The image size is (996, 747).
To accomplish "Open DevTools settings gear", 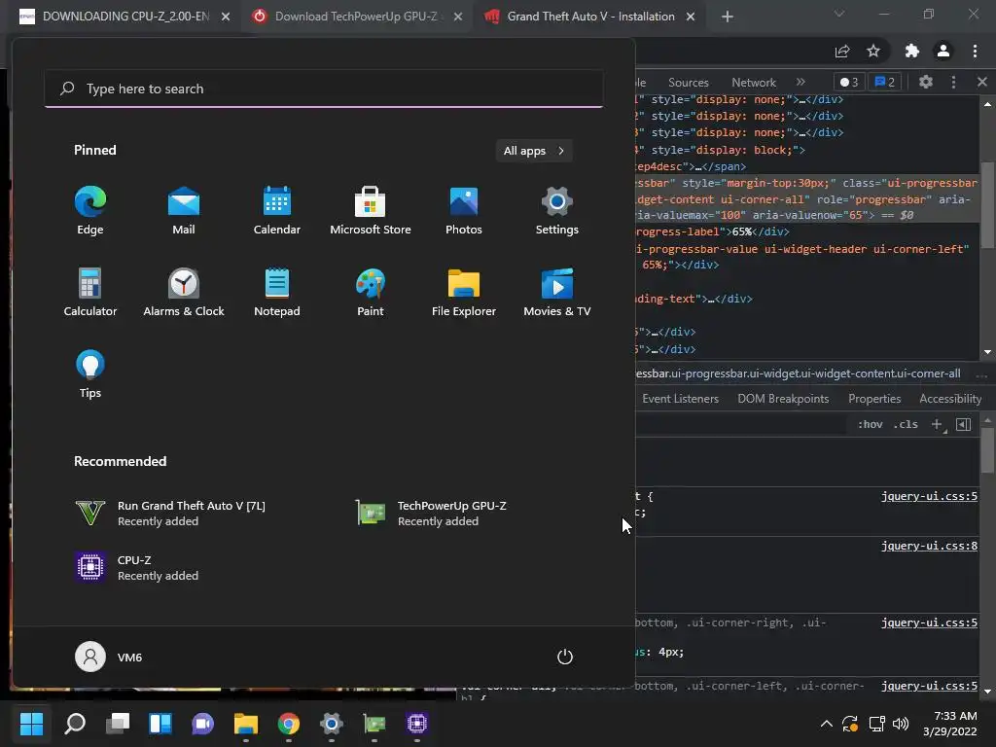I will point(926,82).
